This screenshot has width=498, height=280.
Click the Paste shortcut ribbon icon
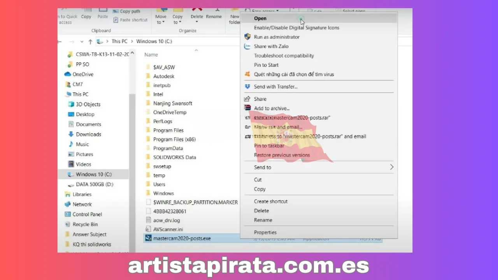[x=116, y=20]
